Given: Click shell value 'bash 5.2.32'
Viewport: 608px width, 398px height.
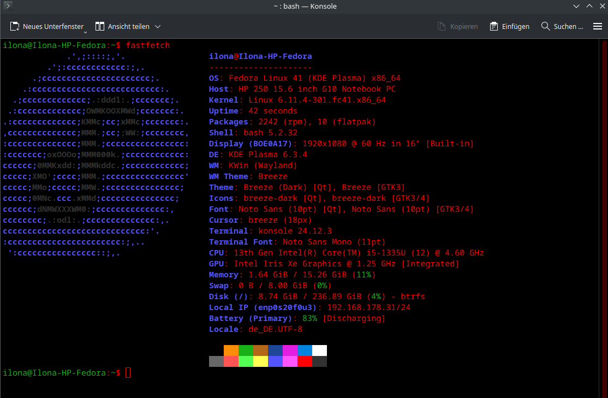Looking at the screenshot, I should pyautogui.click(x=270, y=133).
